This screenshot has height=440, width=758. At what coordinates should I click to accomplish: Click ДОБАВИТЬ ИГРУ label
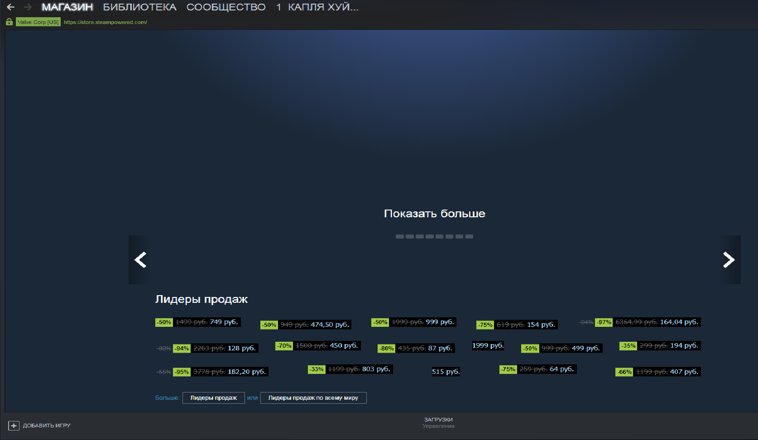click(47, 426)
